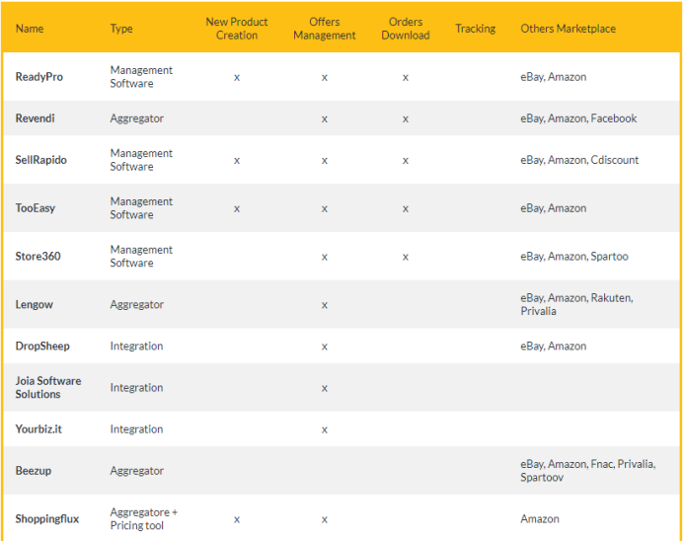Click SellRapido's New Product Creation x mark
This screenshot has width=683, height=541.
(237, 161)
